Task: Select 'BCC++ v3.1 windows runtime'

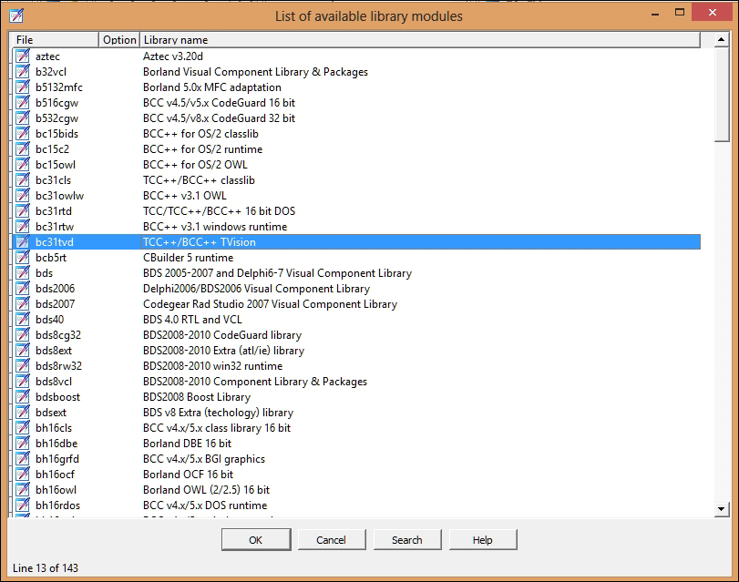Action: pyautogui.click(x=215, y=227)
